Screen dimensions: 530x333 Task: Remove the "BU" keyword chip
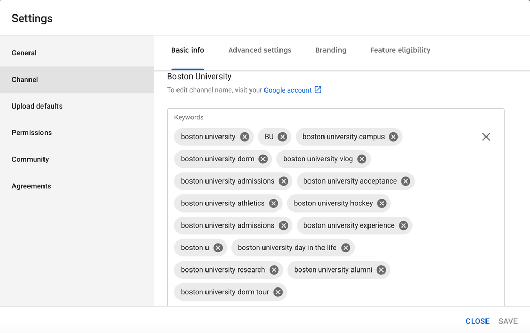[282, 137]
